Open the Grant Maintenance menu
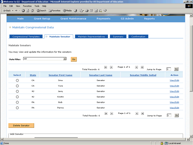 [73, 19]
